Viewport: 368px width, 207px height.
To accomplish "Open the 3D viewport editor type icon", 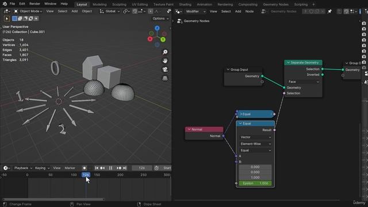I will pyautogui.click(x=6, y=11).
